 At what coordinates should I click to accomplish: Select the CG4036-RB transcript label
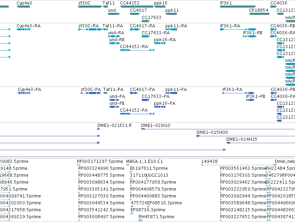pyautogui.click(x=283, y=26)
